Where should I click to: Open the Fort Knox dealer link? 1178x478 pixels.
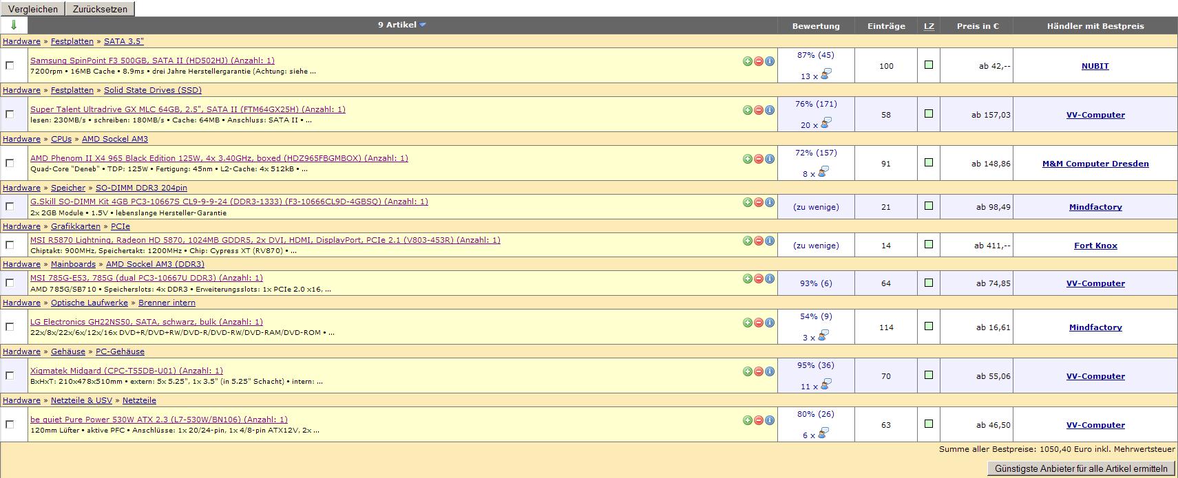pos(1095,246)
